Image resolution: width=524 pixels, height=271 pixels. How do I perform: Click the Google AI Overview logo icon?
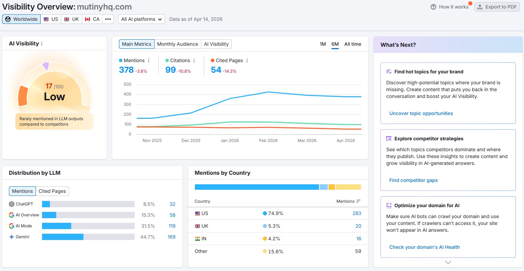(x=12, y=215)
